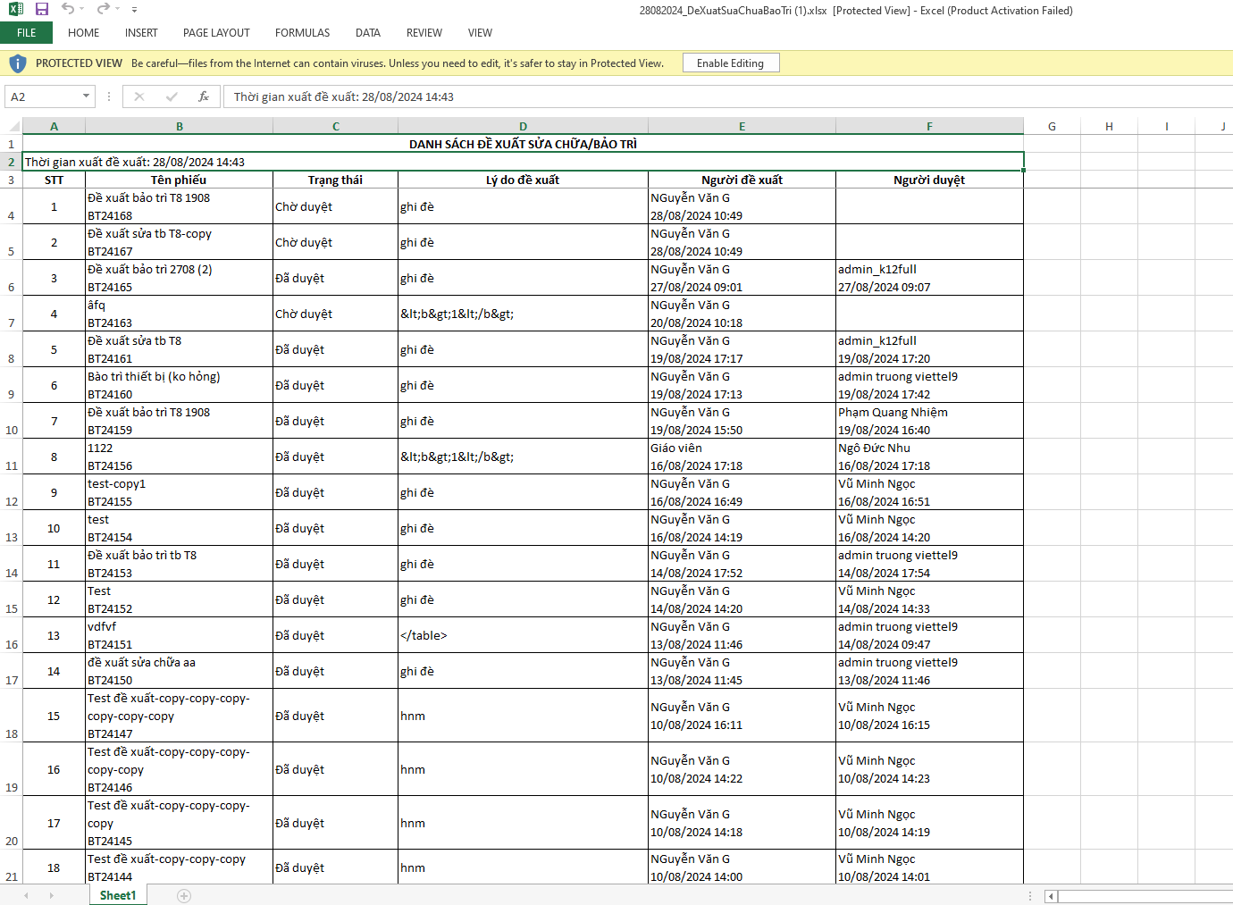Screen dimensions: 1233x905
Task: Click cell Phạm Quang Nhiệm
Action: 929,421
